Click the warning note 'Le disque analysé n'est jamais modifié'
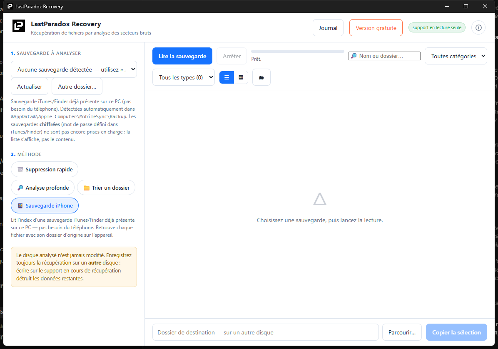498x349 pixels. (74, 267)
